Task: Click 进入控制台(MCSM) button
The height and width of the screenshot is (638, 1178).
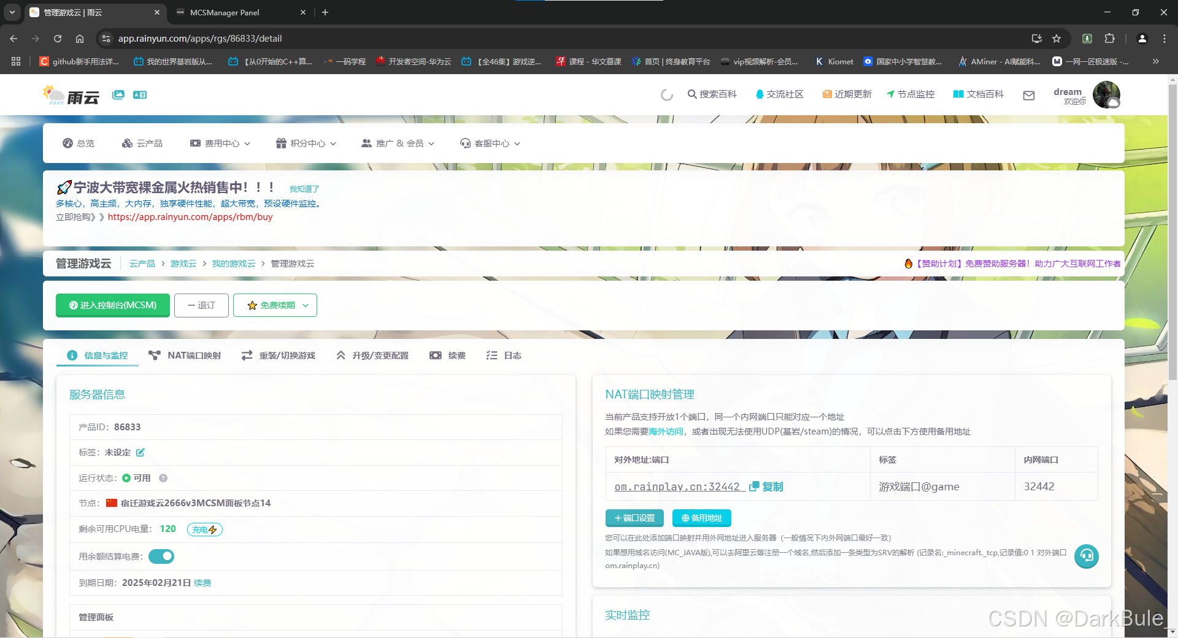Action: [x=113, y=305]
